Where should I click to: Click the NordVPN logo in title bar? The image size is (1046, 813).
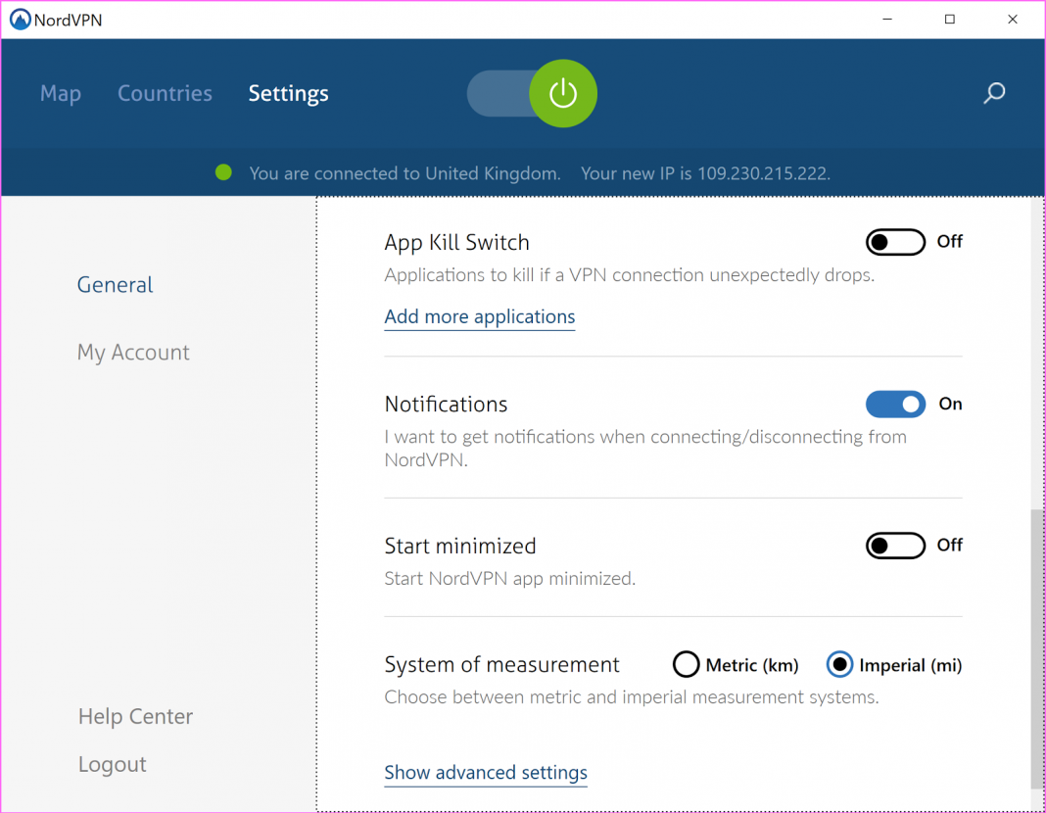pyautogui.click(x=21, y=20)
